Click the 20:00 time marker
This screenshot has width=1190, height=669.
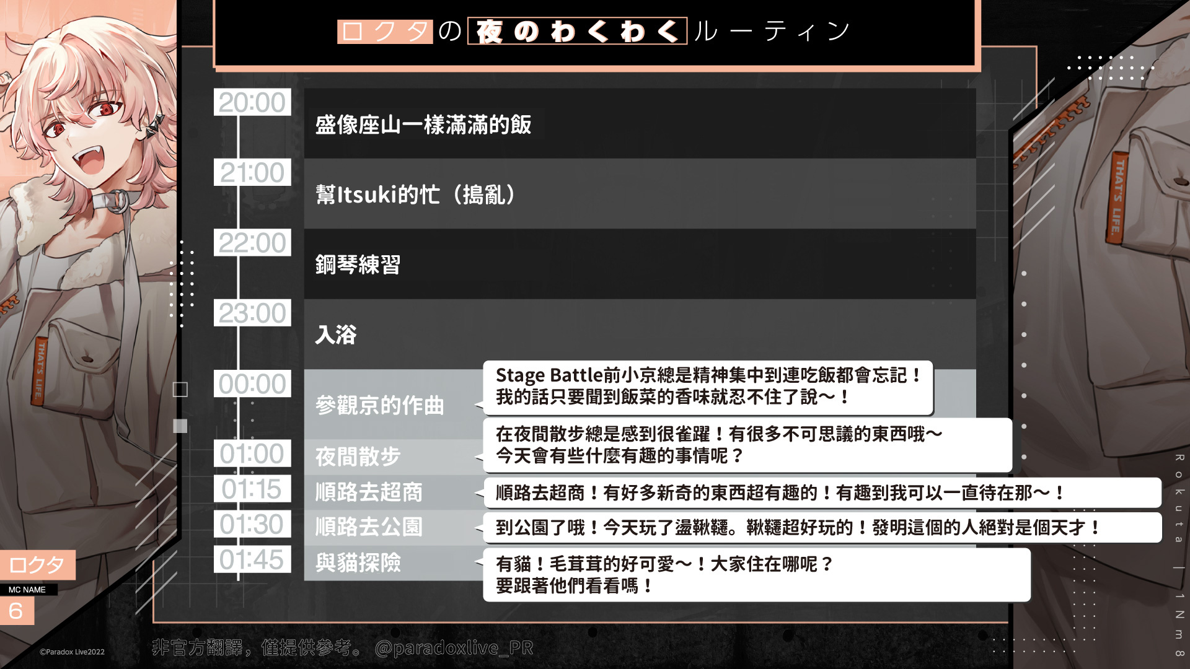tap(252, 102)
